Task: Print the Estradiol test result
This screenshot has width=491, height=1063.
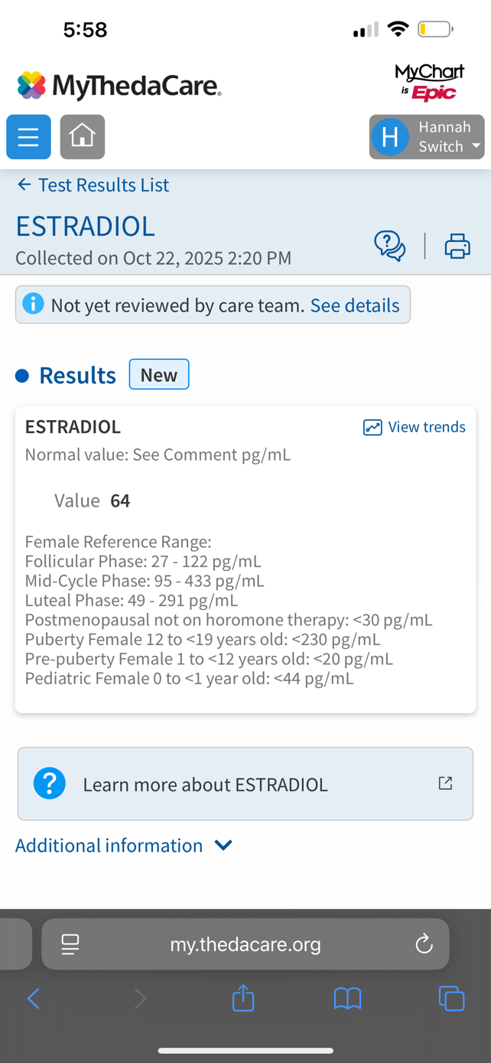Action: pyautogui.click(x=457, y=246)
